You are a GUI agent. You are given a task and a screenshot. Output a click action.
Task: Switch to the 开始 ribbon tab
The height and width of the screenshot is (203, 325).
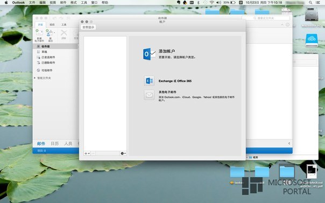[x=40, y=25]
